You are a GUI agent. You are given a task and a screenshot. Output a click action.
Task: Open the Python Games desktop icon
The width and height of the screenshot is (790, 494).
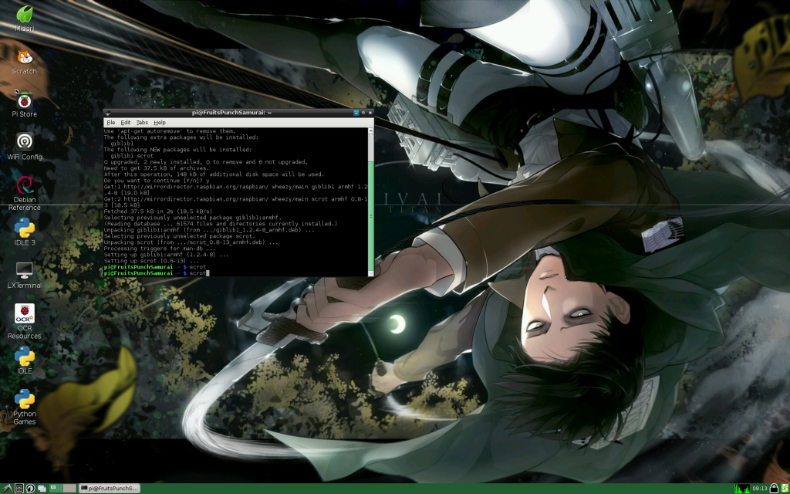24,408
